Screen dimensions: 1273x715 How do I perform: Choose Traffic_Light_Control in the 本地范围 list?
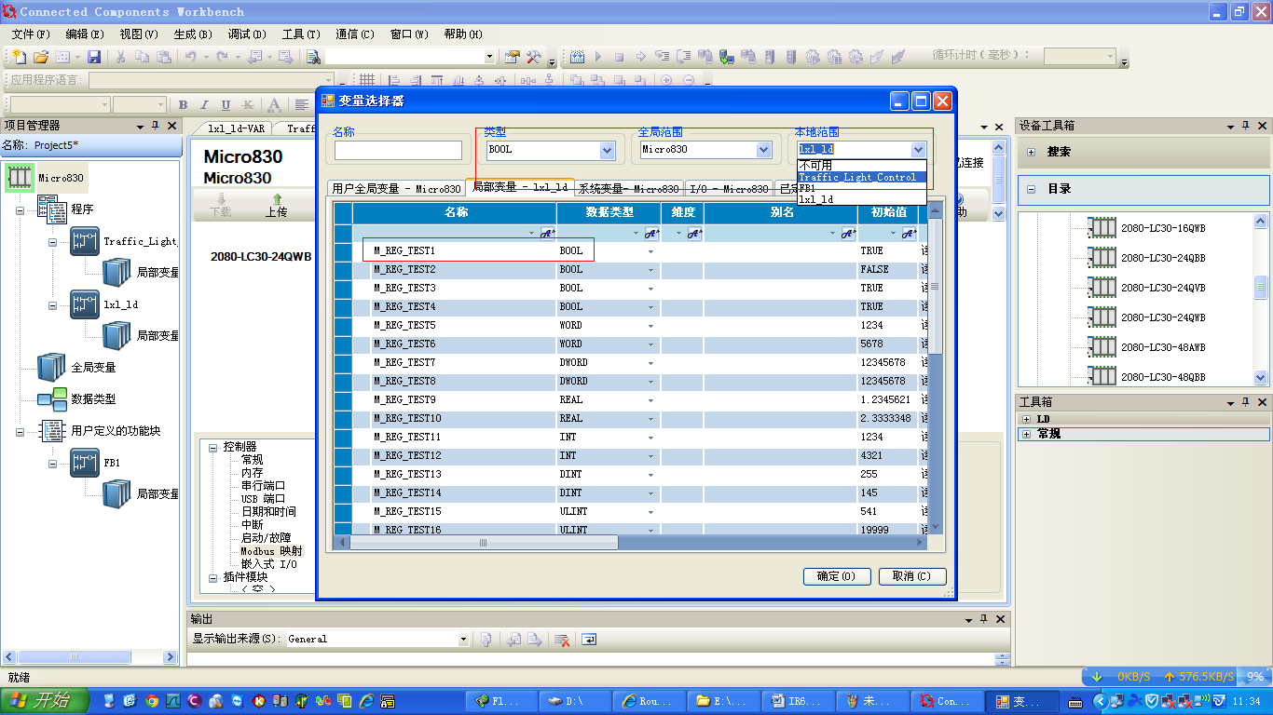(x=857, y=177)
